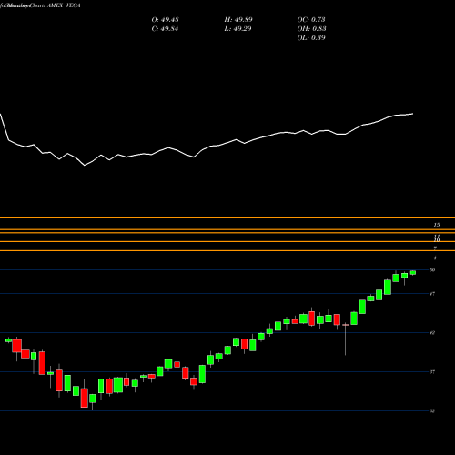Click the close price value C: 49.84
The width and height of the screenshot is (455, 455).
coord(165,29)
